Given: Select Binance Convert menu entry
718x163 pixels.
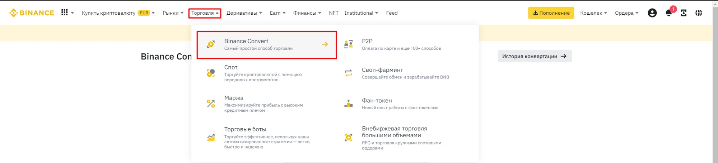Looking at the screenshot, I should (266, 44).
